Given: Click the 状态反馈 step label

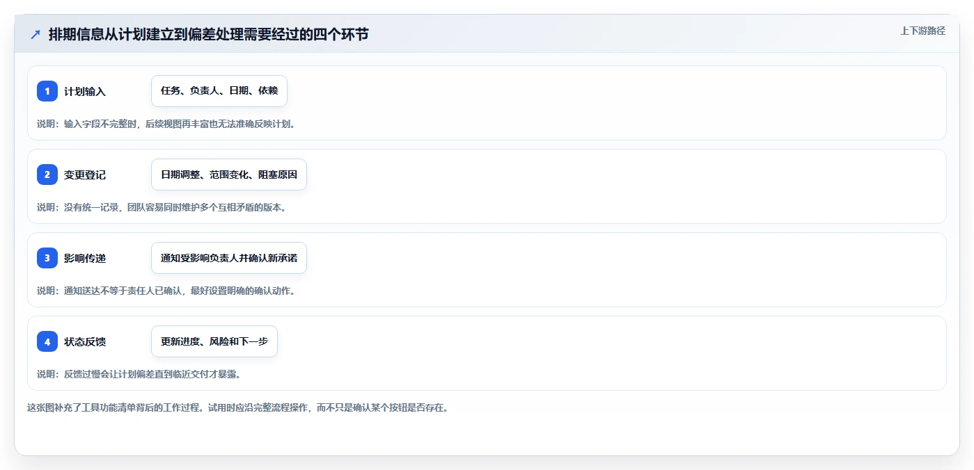Looking at the screenshot, I should coord(85,342).
